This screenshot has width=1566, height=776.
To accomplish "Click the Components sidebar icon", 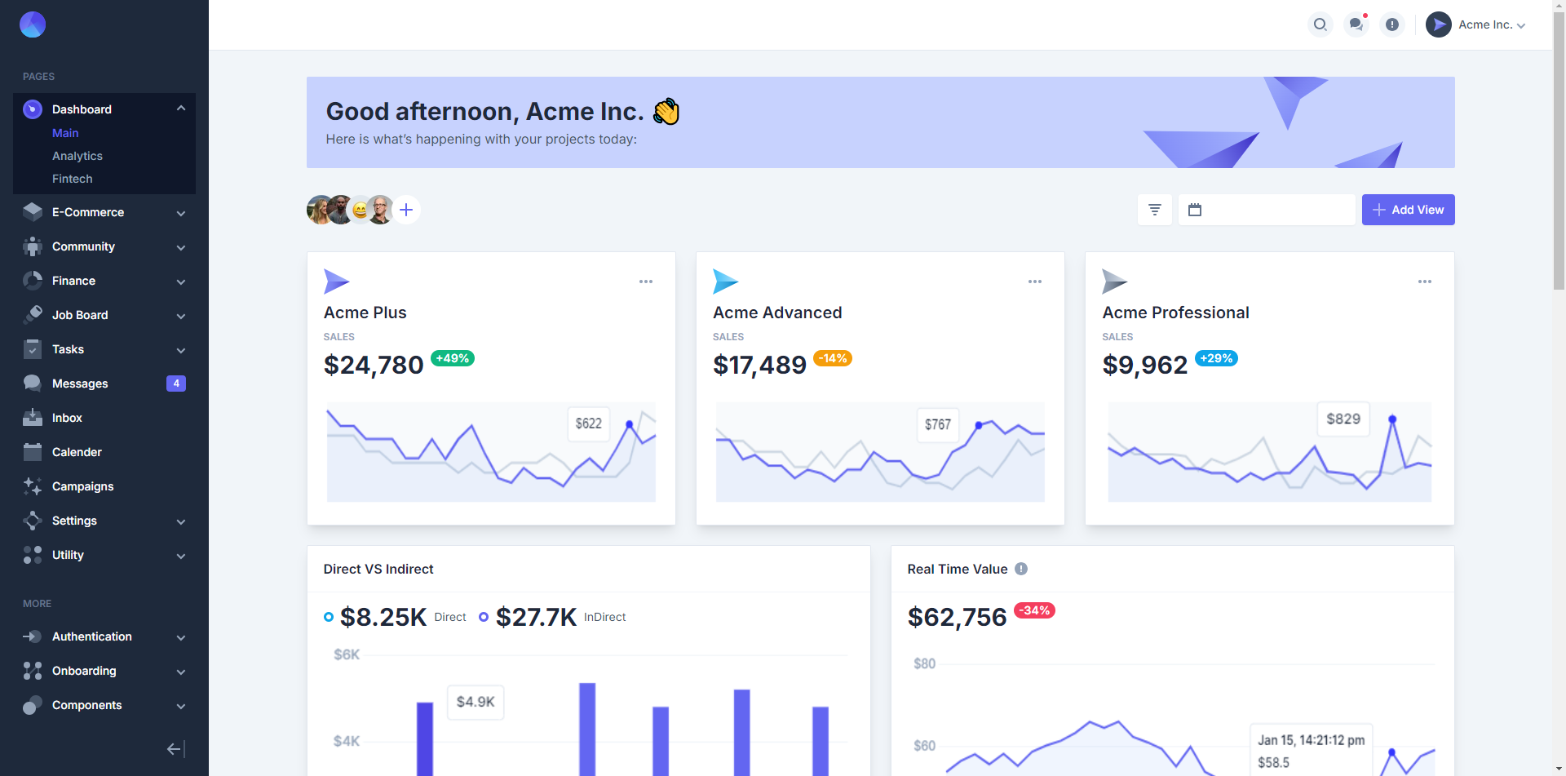I will click(33, 705).
